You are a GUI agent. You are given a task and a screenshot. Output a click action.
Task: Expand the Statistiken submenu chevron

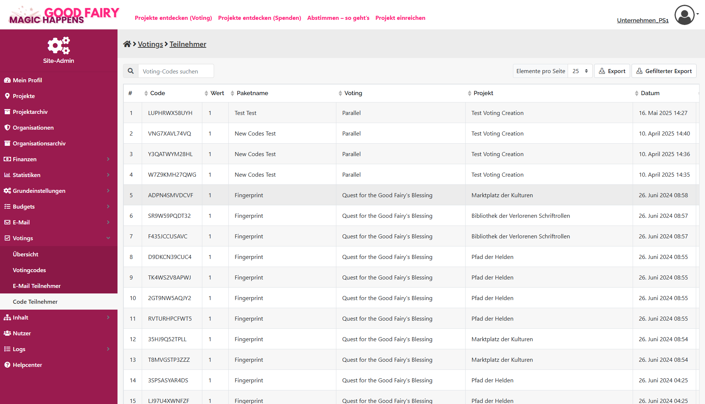(108, 175)
